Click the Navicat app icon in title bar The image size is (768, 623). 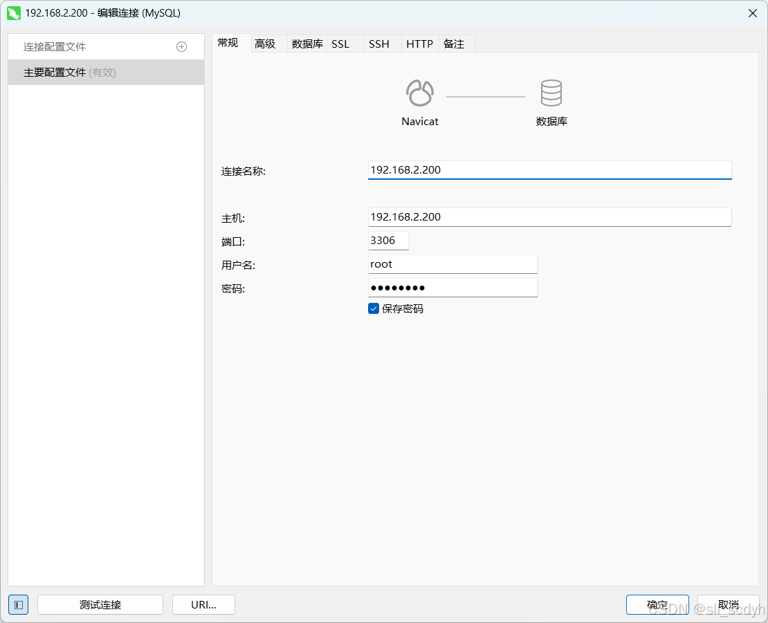click(13, 13)
